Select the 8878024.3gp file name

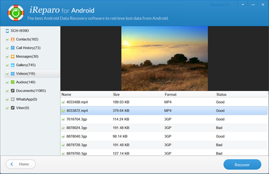(77, 128)
